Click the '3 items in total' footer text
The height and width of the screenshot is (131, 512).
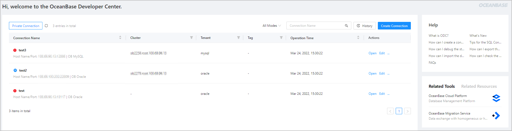(x=19, y=111)
